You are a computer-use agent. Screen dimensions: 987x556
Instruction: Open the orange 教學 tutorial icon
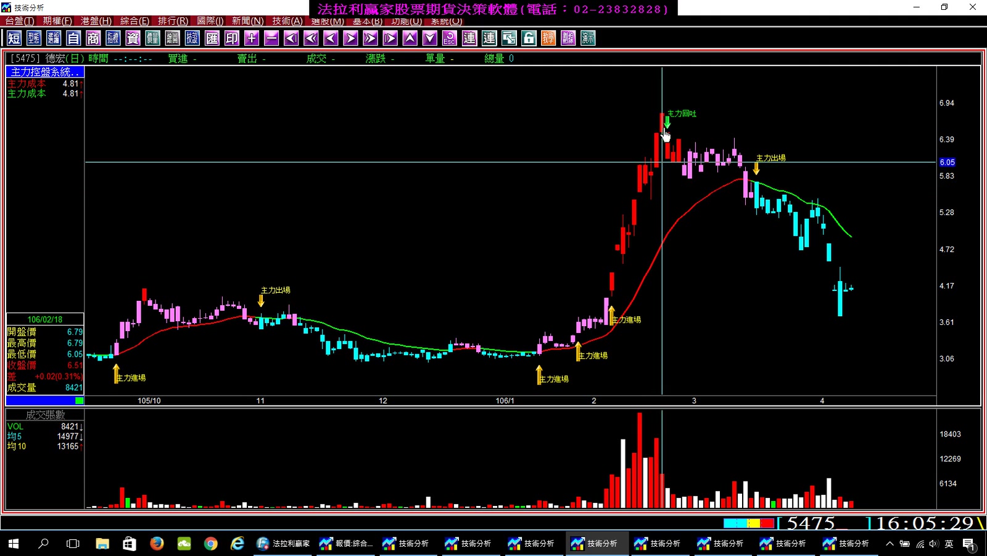tap(548, 38)
